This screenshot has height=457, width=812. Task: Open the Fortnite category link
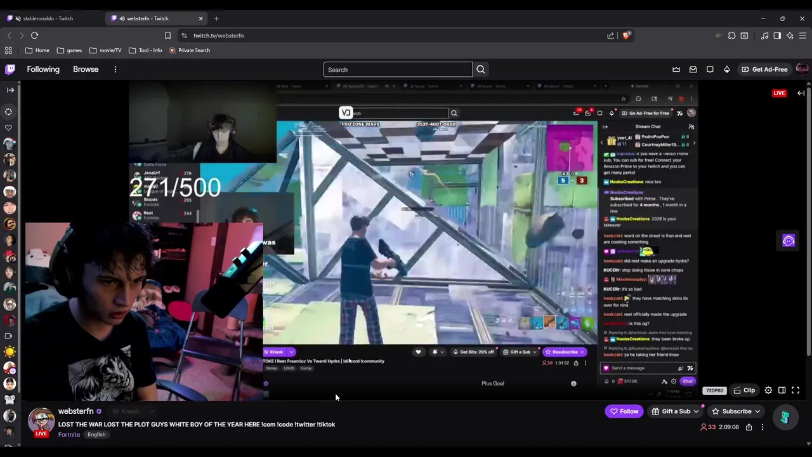click(x=69, y=435)
